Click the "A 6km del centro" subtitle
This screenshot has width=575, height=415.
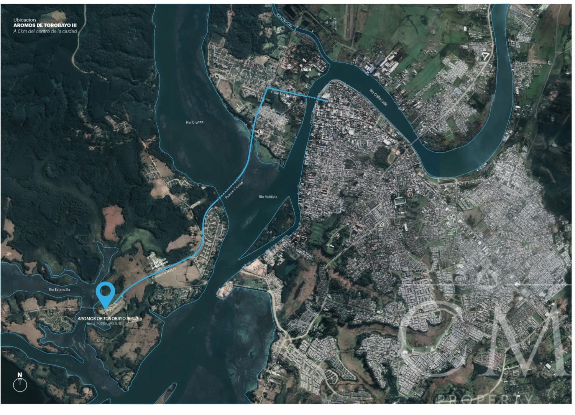pos(45,31)
